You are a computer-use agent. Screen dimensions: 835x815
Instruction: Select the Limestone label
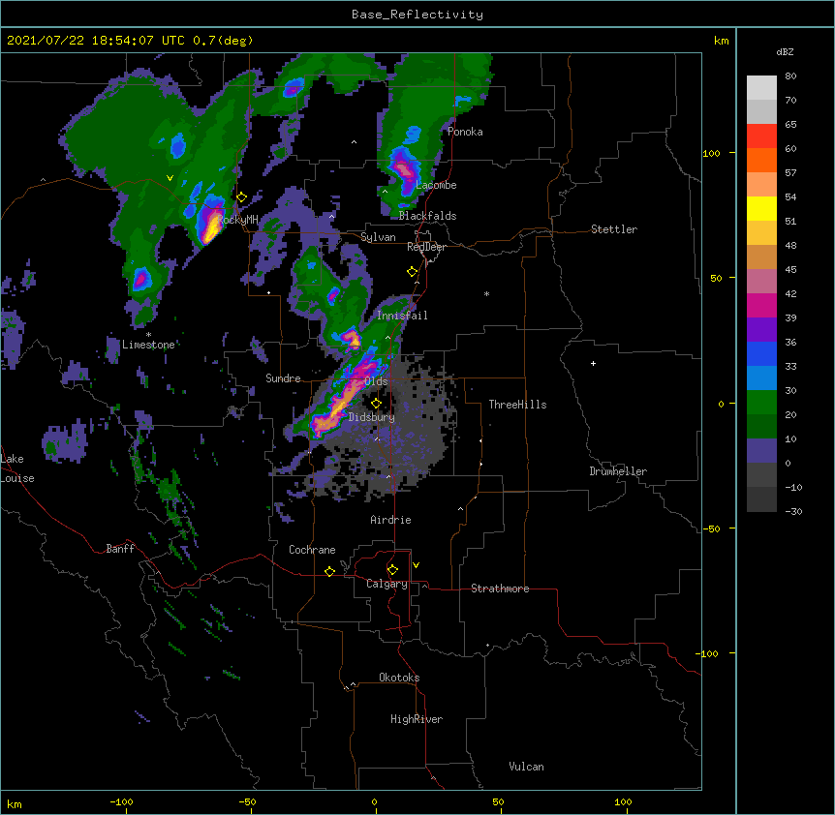point(148,345)
